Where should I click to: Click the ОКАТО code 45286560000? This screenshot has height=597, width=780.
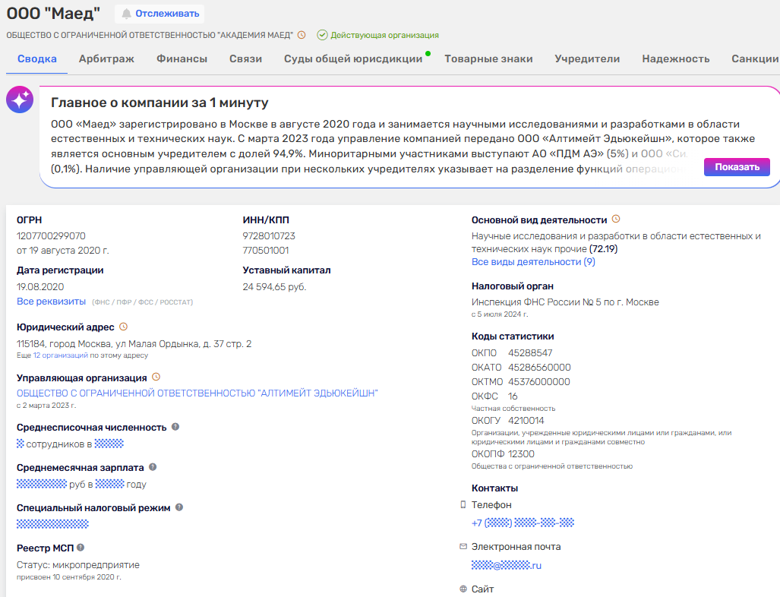point(539,367)
